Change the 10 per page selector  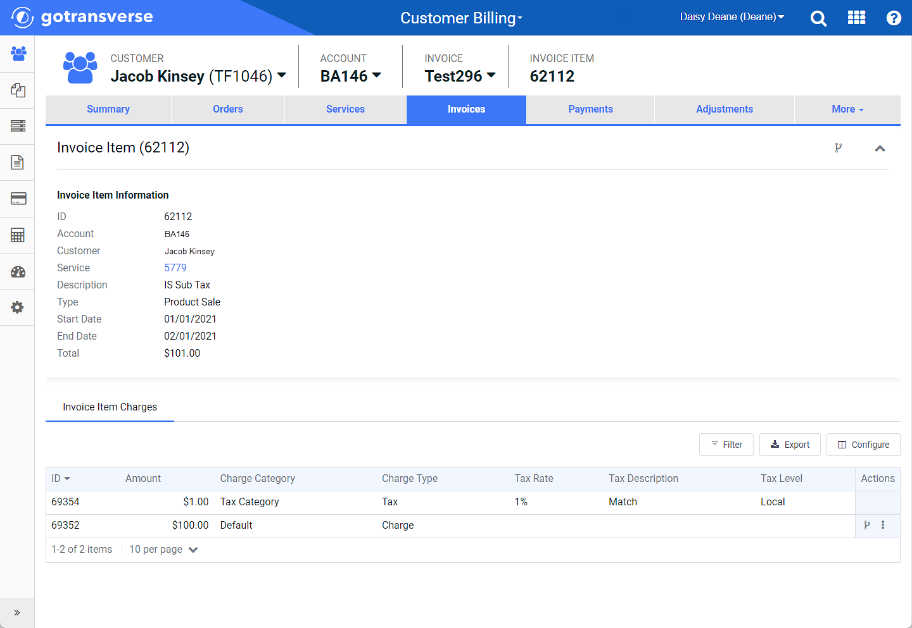163,550
